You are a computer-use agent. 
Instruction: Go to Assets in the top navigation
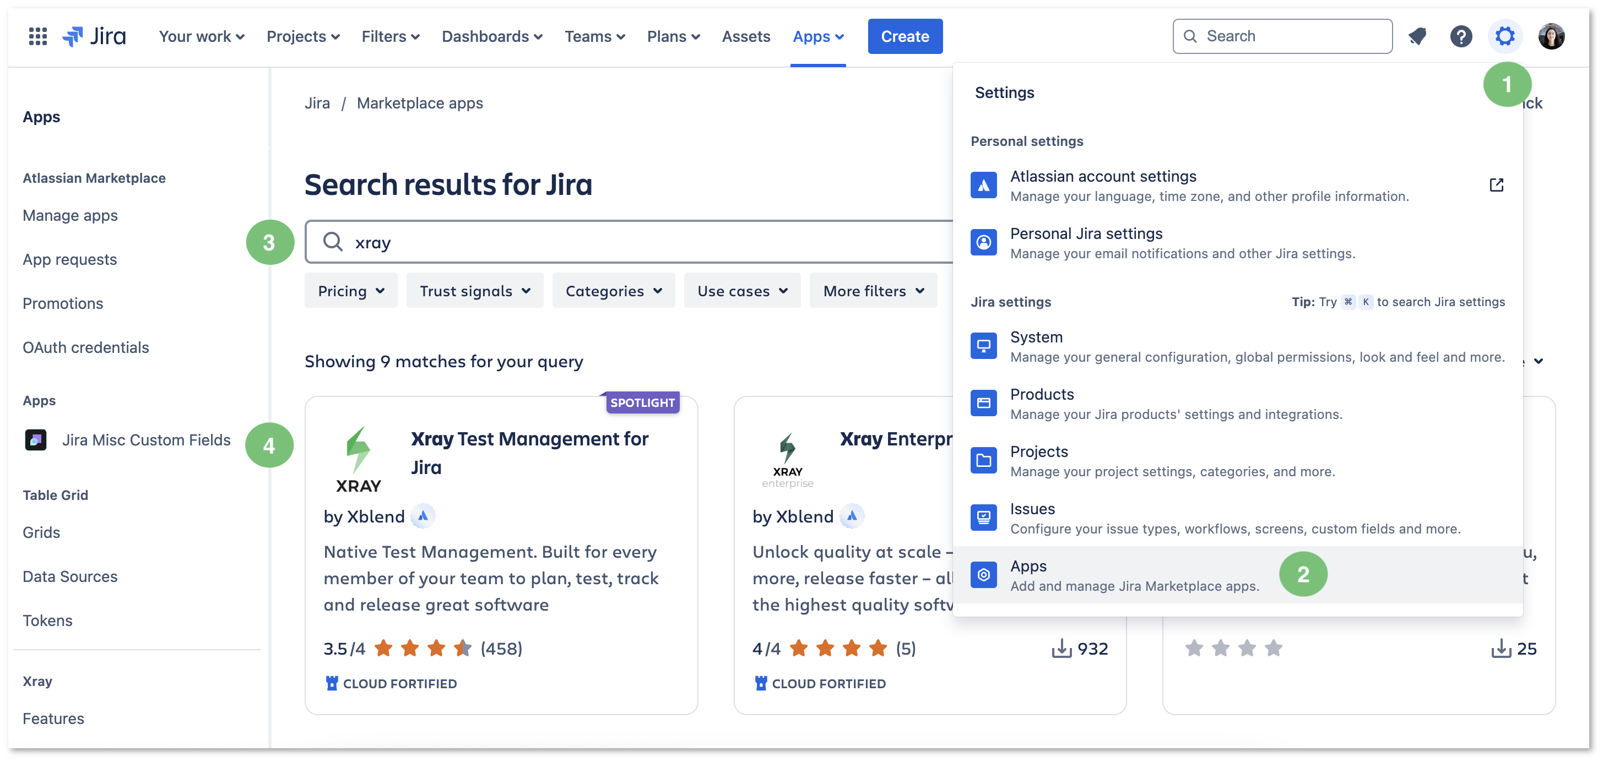coord(745,36)
